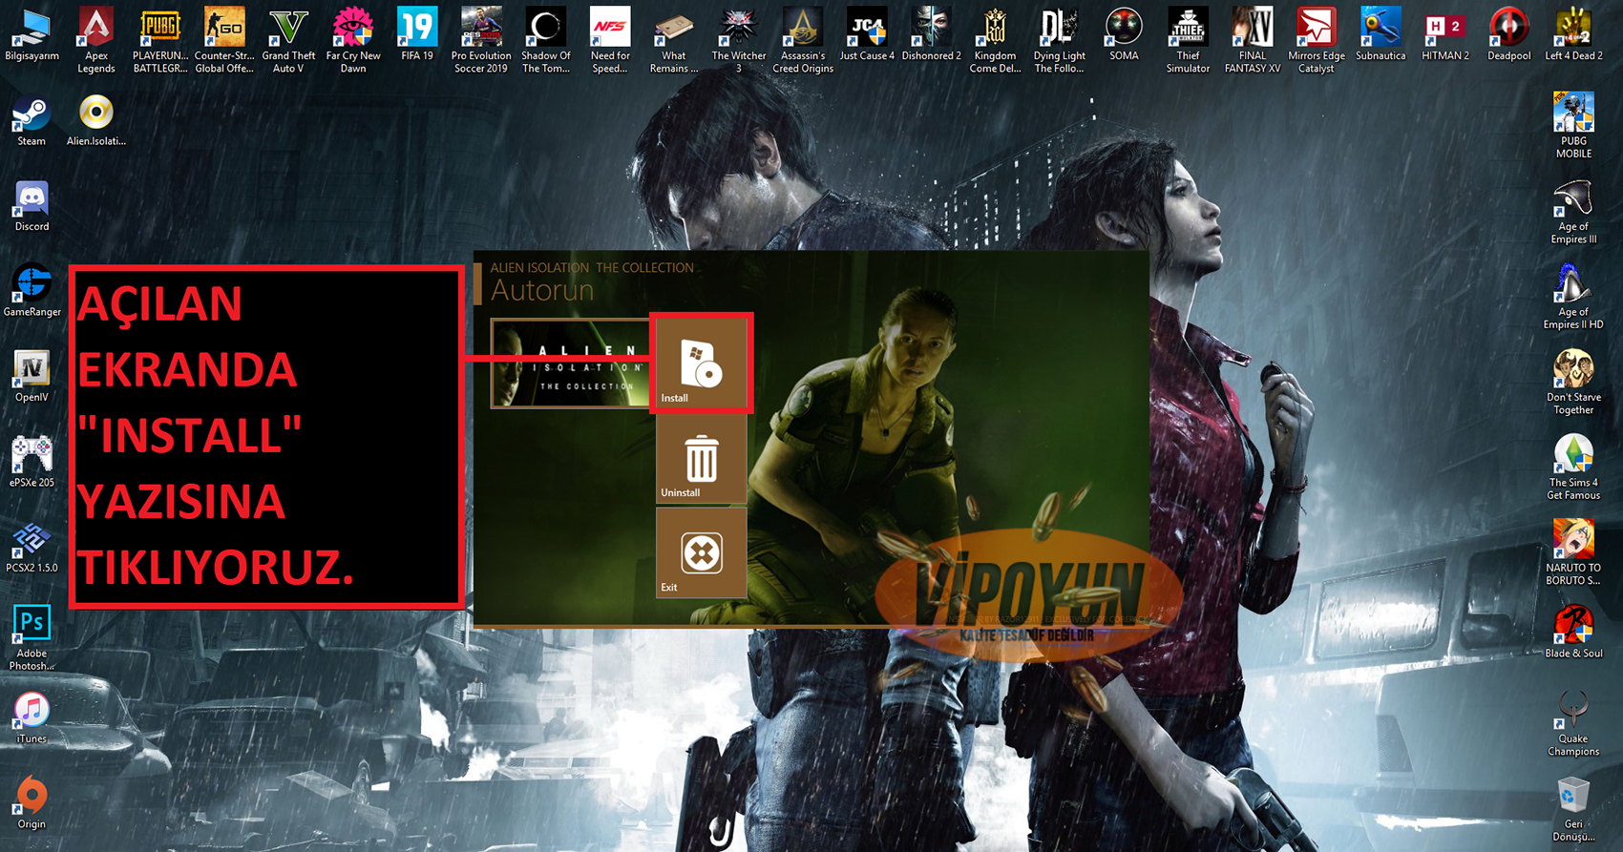Select the OpenIV desktop icon
Screen dimensions: 1623x852
point(32,376)
